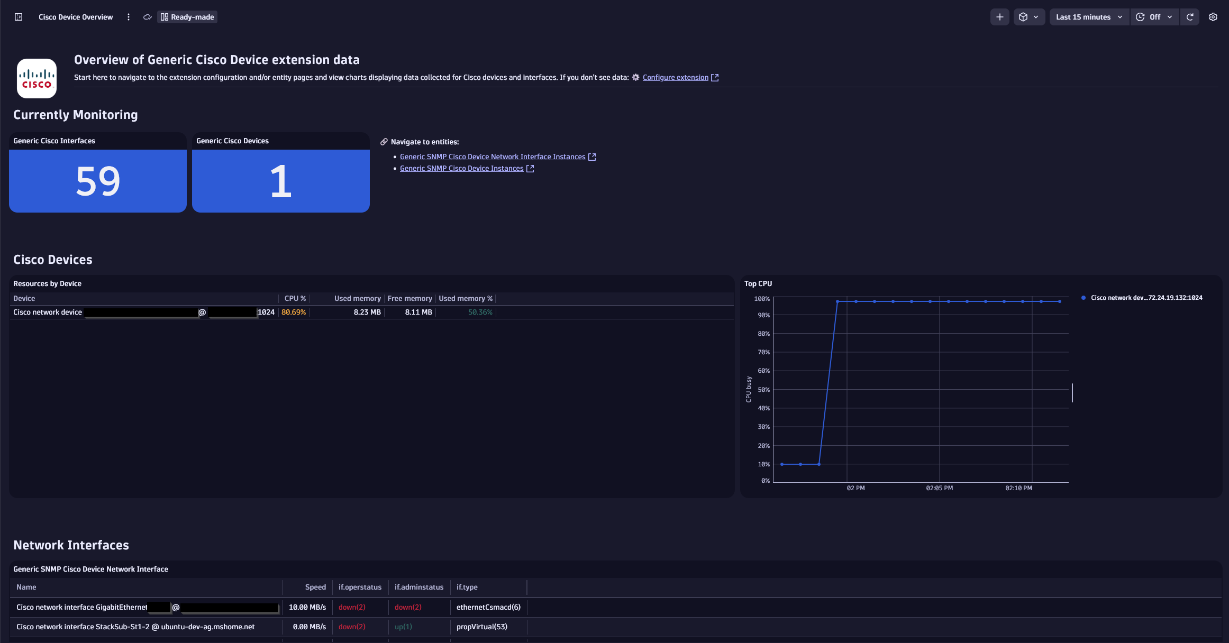Click the 8.11 MB free memory cell
The height and width of the screenshot is (643, 1229).
418,312
